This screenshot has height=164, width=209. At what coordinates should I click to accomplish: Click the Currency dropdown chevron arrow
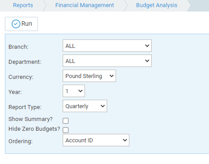(x=112, y=76)
